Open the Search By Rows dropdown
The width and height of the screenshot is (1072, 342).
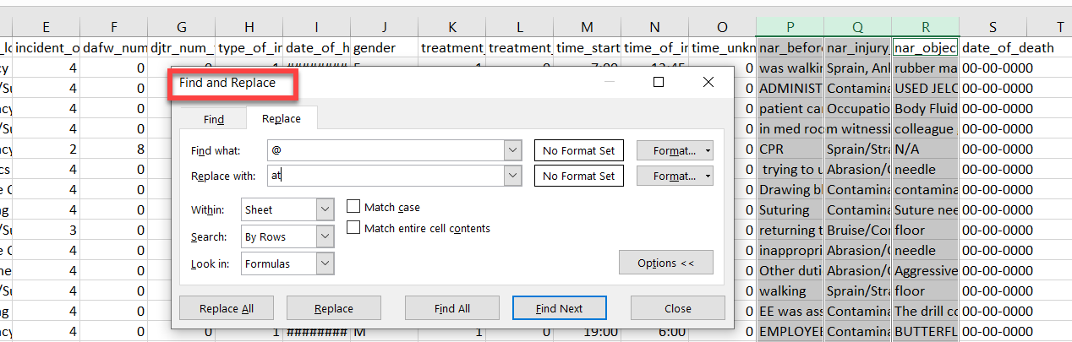click(x=325, y=237)
